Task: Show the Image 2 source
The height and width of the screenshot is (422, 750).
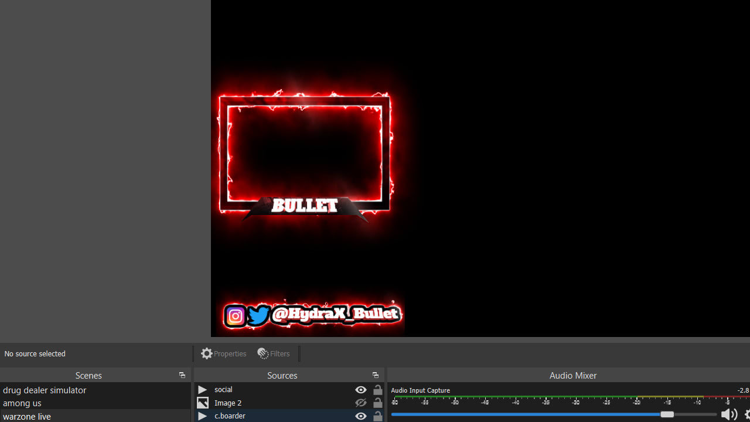Action: pos(361,403)
